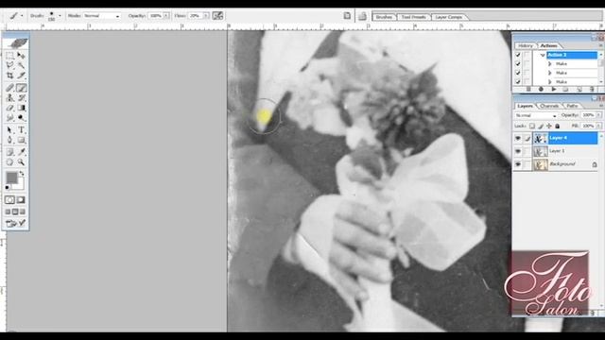Collapse the Action 3 tree
Screen dimensions: 605x340
pos(543,56)
